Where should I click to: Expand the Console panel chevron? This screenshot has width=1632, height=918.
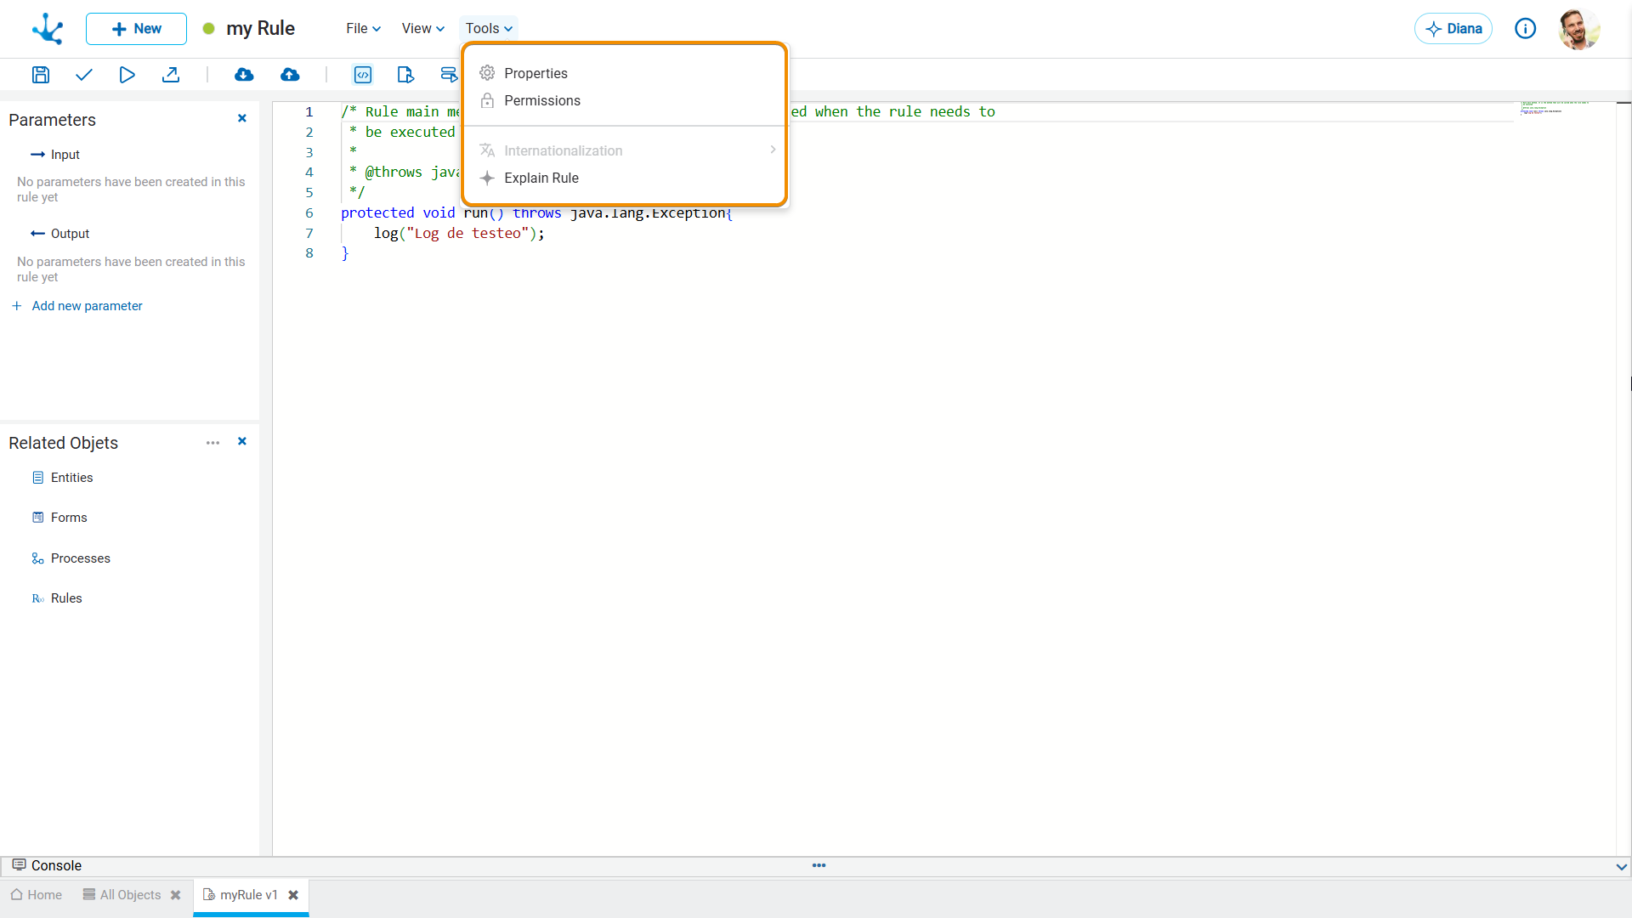pos(1621,867)
